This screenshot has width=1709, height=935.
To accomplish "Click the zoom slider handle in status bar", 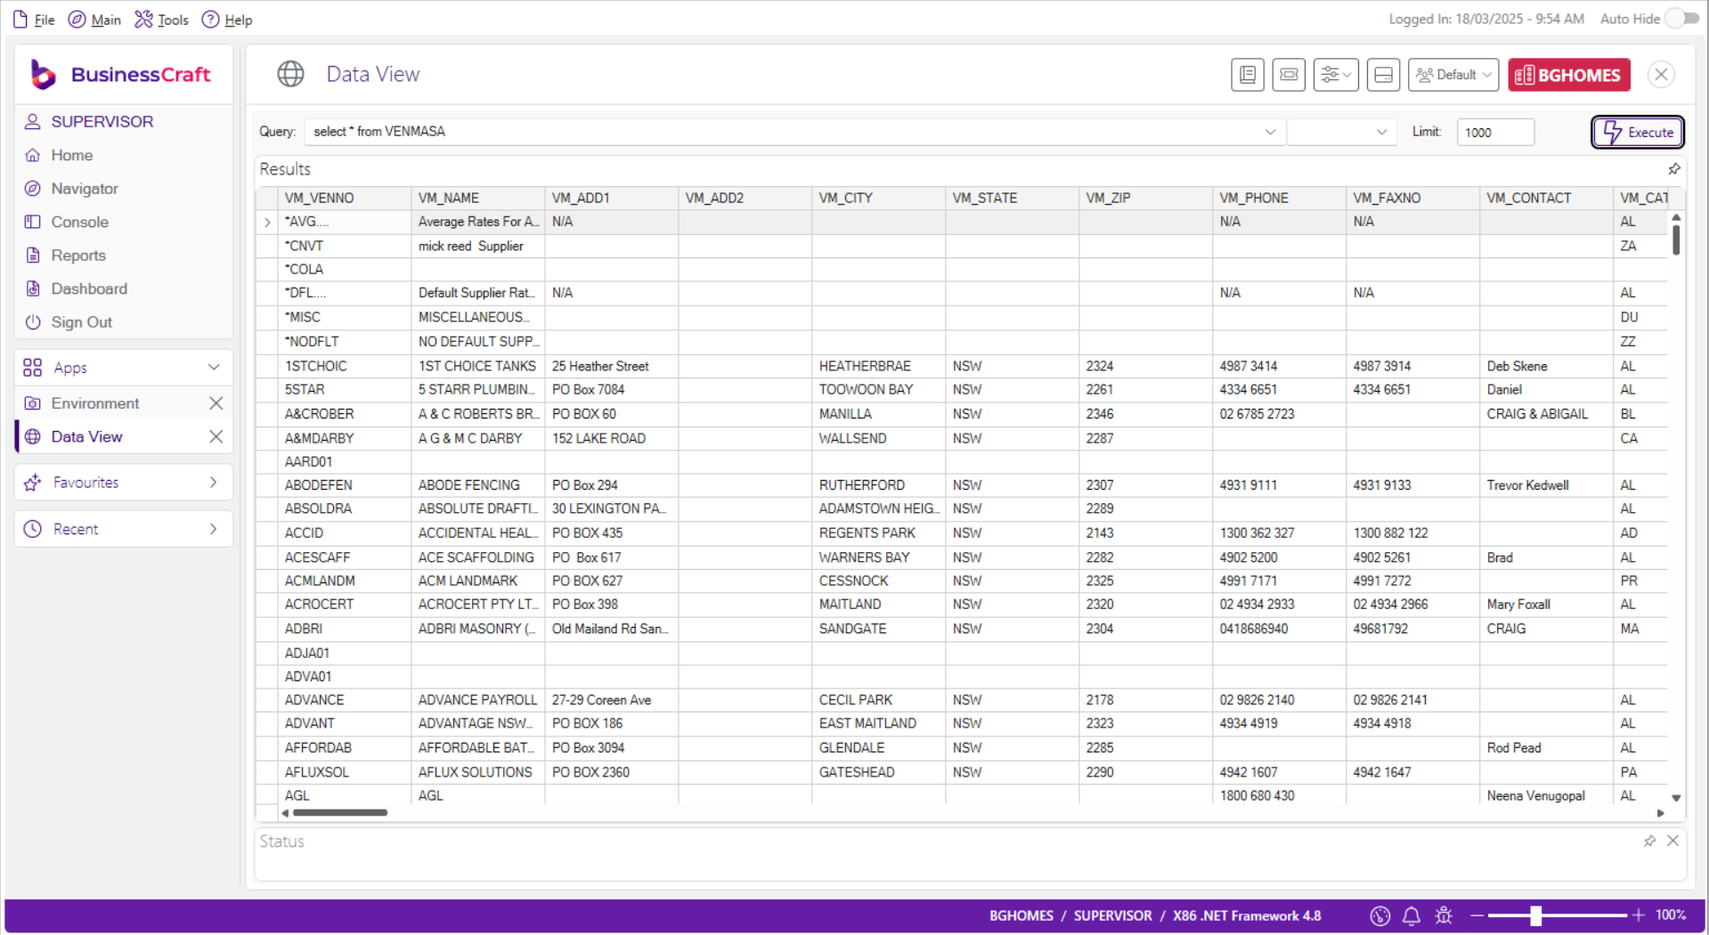I will [1536, 915].
